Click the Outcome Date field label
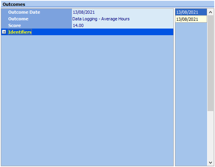 click(24, 12)
